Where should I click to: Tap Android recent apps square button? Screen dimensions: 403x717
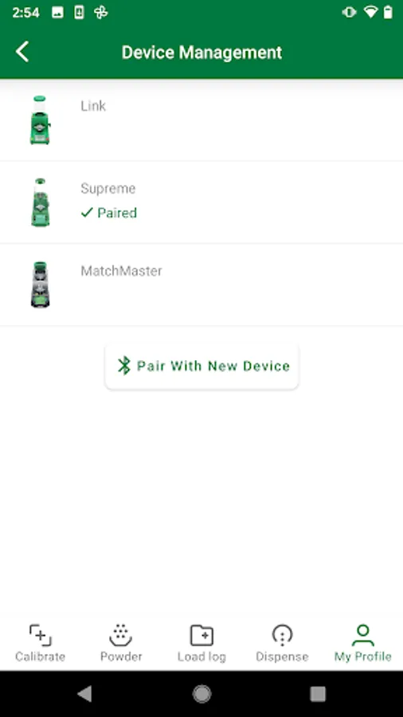click(318, 694)
